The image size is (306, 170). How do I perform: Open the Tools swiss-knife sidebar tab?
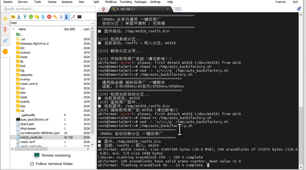pos(5,29)
